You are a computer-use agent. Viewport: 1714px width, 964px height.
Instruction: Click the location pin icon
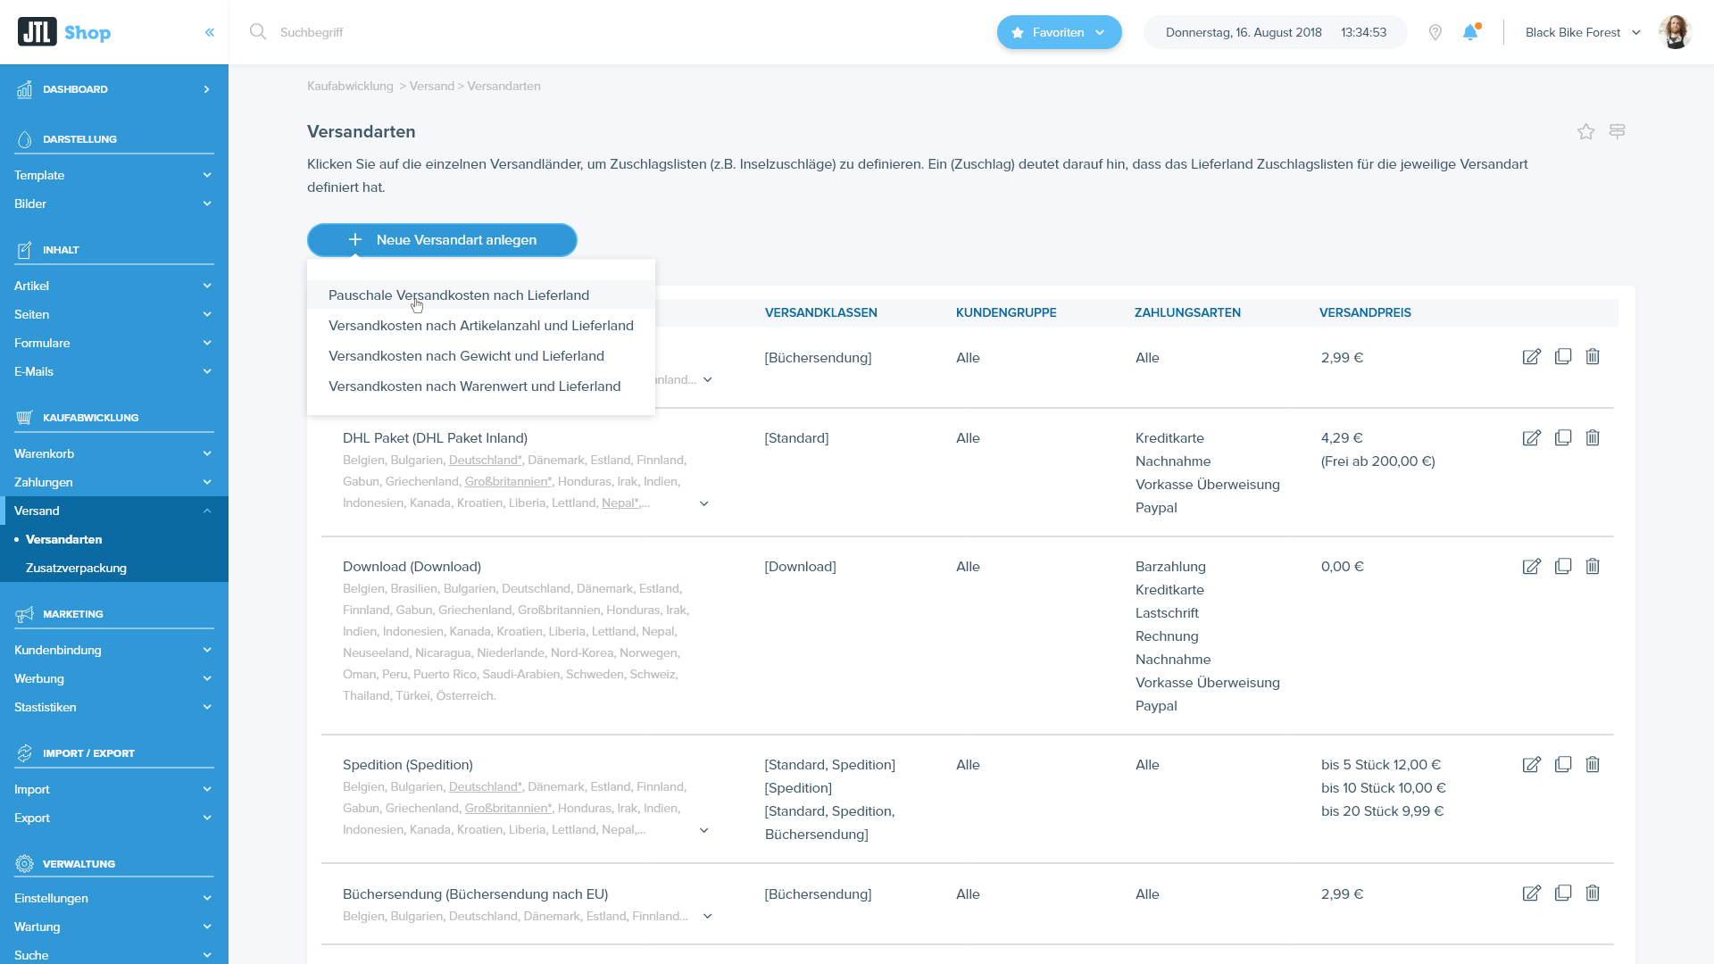tap(1435, 32)
